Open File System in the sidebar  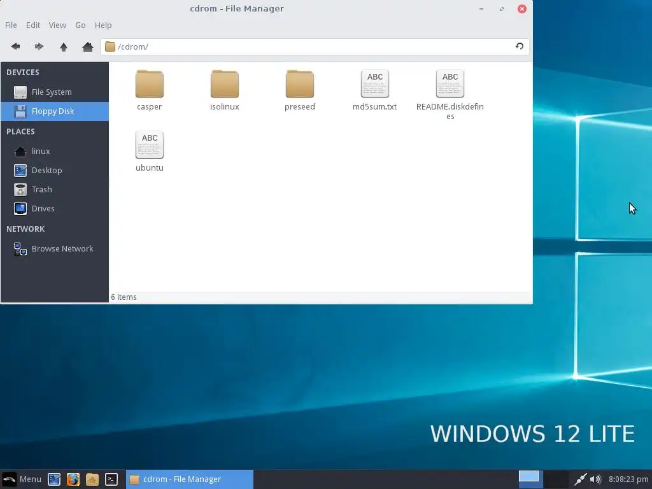click(x=55, y=92)
